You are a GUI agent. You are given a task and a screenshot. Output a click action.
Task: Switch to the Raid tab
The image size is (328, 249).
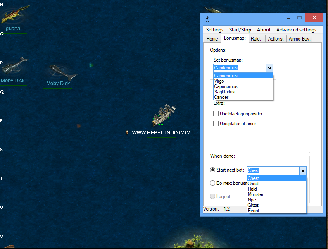(257, 39)
